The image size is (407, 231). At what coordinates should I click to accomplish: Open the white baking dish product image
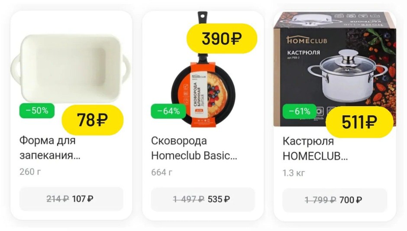pos(70,68)
